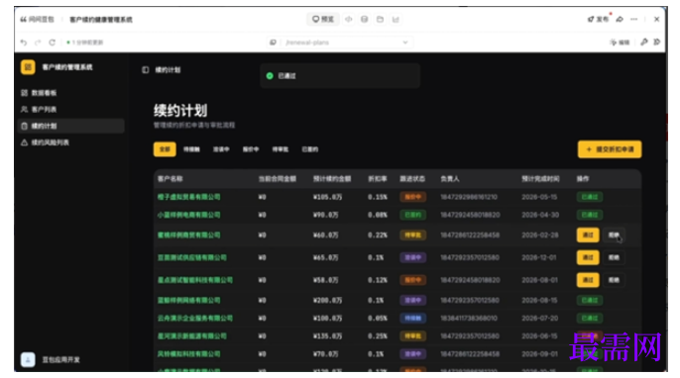This screenshot has width=680, height=378.
Task: Click the 发布 publish button
Action: (x=598, y=19)
